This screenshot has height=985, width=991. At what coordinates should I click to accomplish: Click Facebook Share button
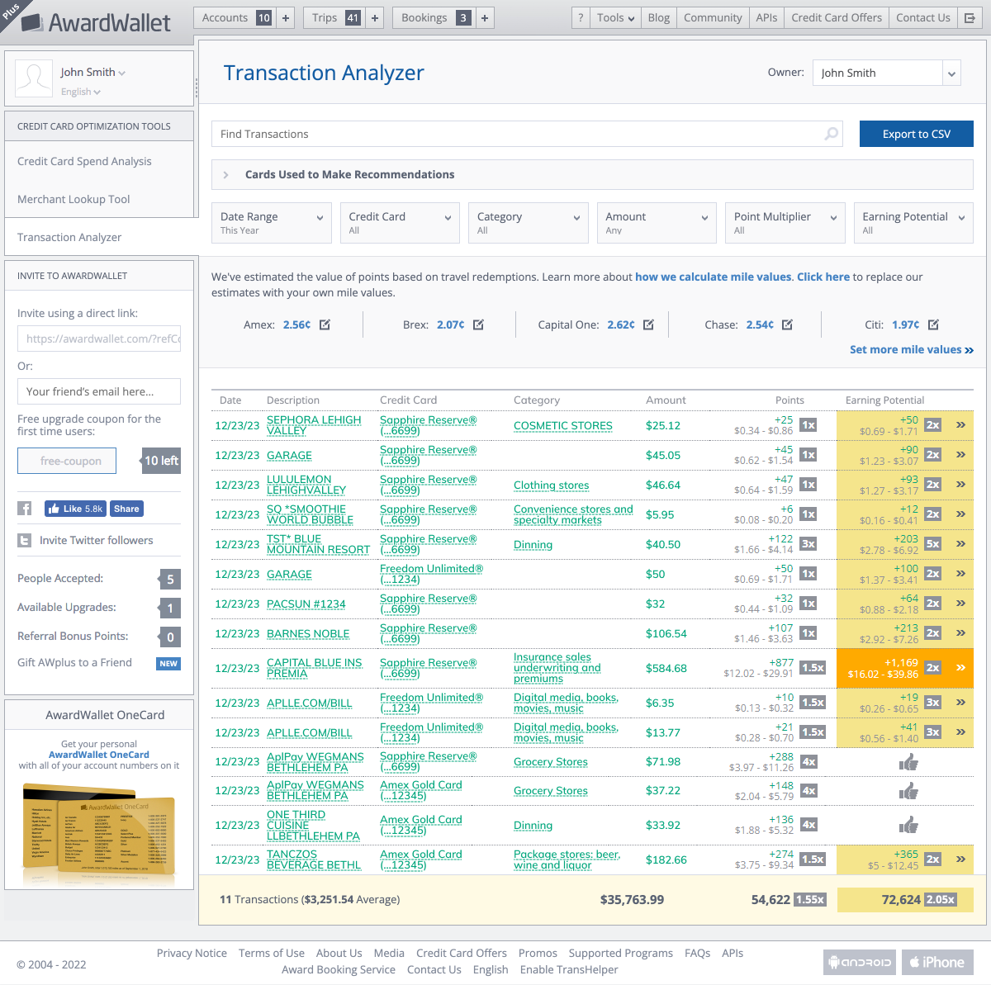[x=126, y=509]
